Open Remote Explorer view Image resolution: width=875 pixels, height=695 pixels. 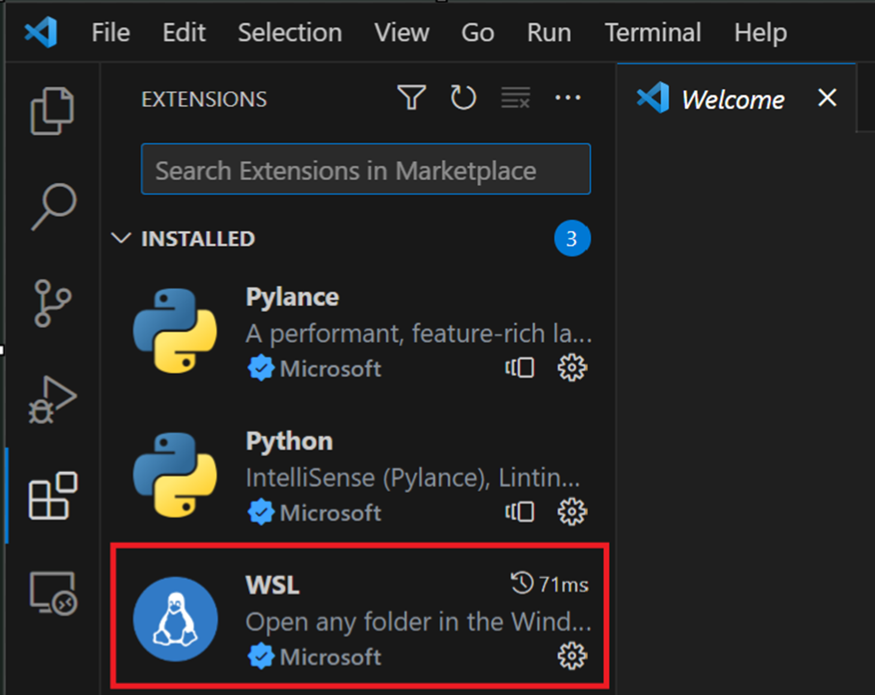[53, 593]
